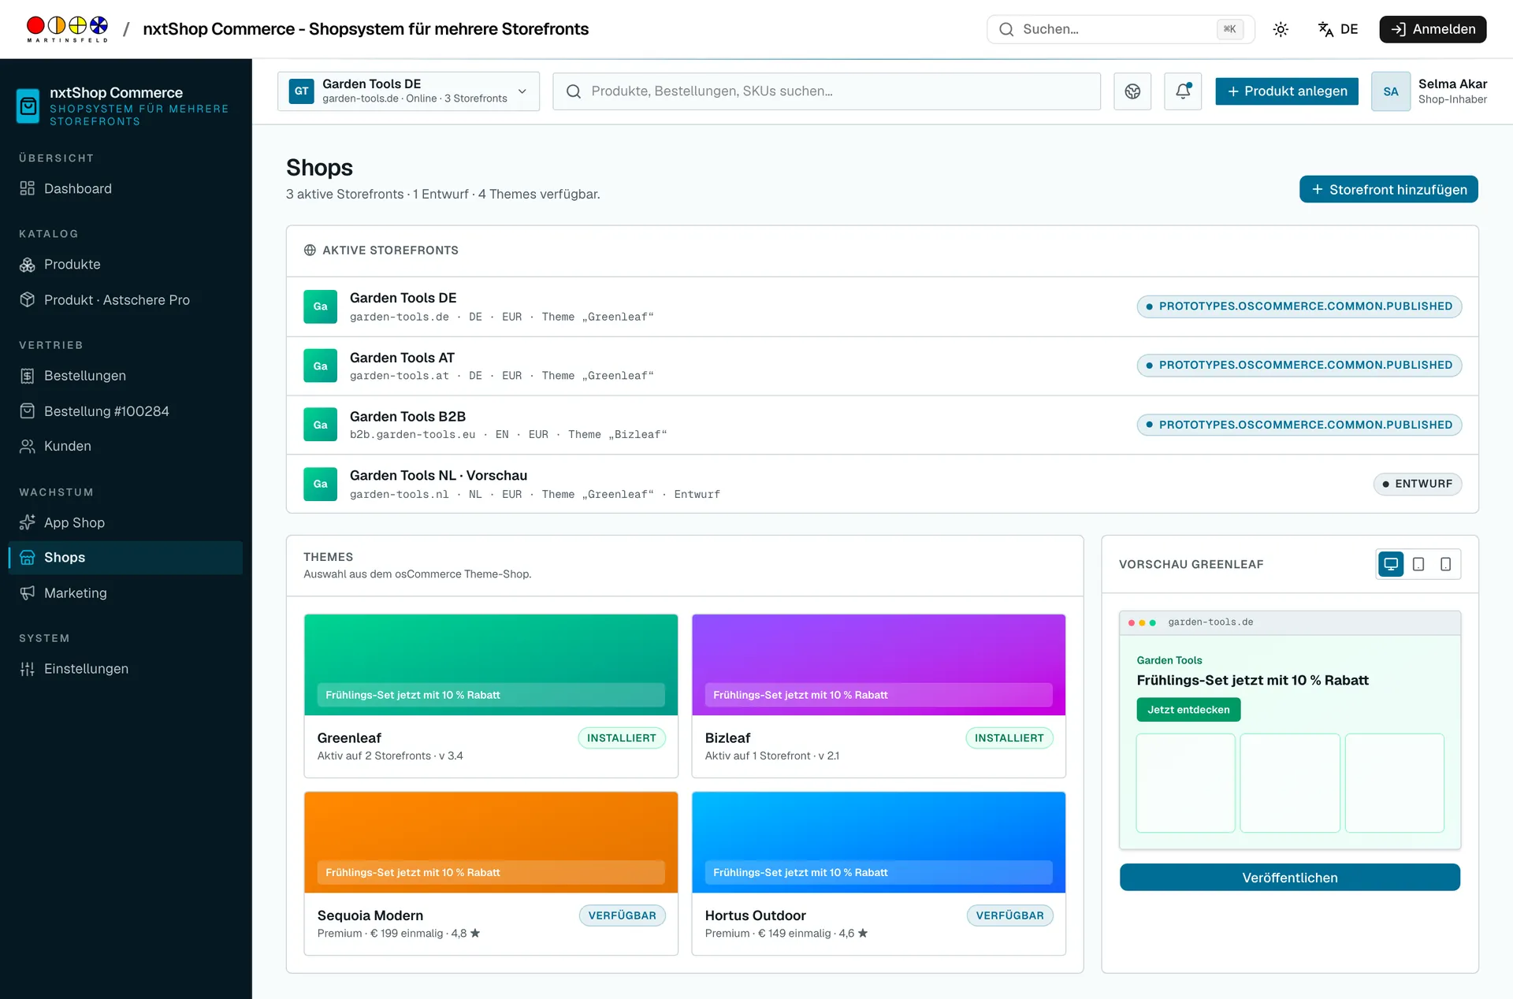Open Produkte in the sidebar
The width and height of the screenshot is (1513, 999).
126,264
